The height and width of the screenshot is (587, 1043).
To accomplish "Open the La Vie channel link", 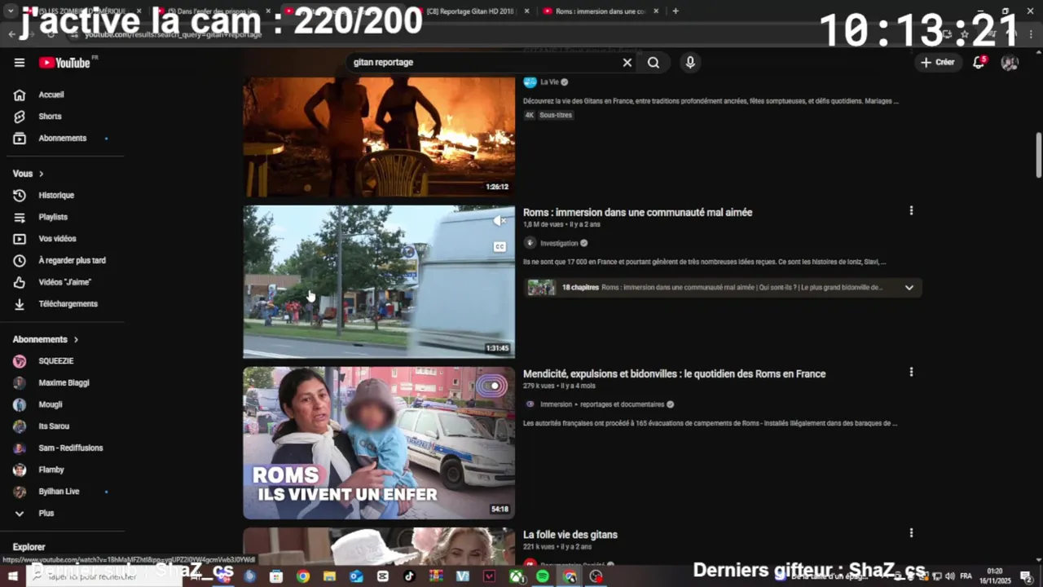I will (549, 82).
